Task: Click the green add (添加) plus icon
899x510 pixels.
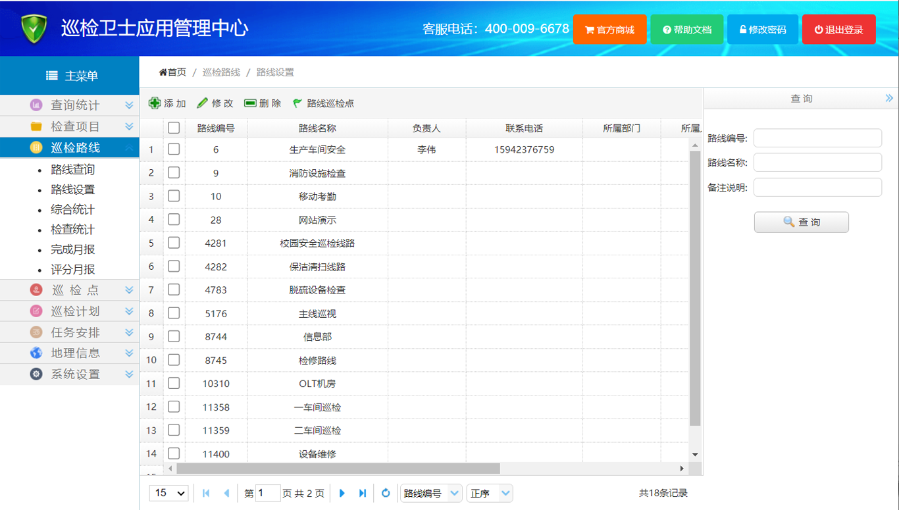Action: [x=155, y=103]
